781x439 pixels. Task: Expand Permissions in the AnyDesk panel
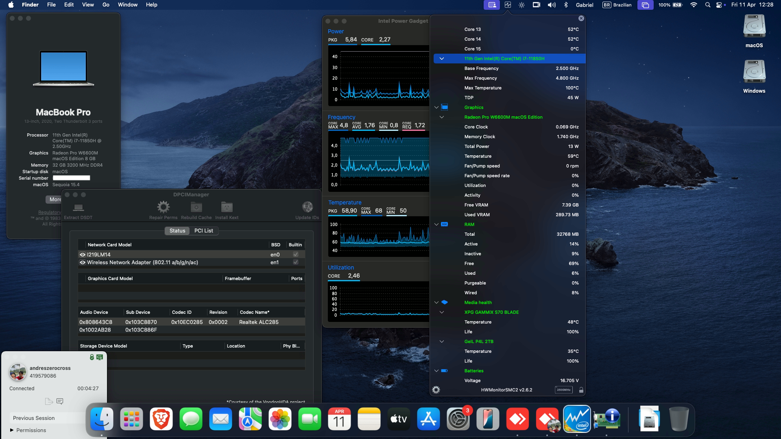click(x=31, y=430)
